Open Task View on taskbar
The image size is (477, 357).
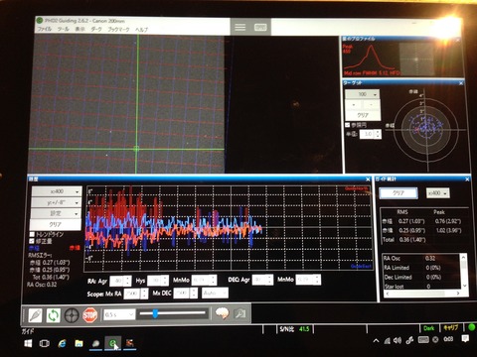[45, 343]
